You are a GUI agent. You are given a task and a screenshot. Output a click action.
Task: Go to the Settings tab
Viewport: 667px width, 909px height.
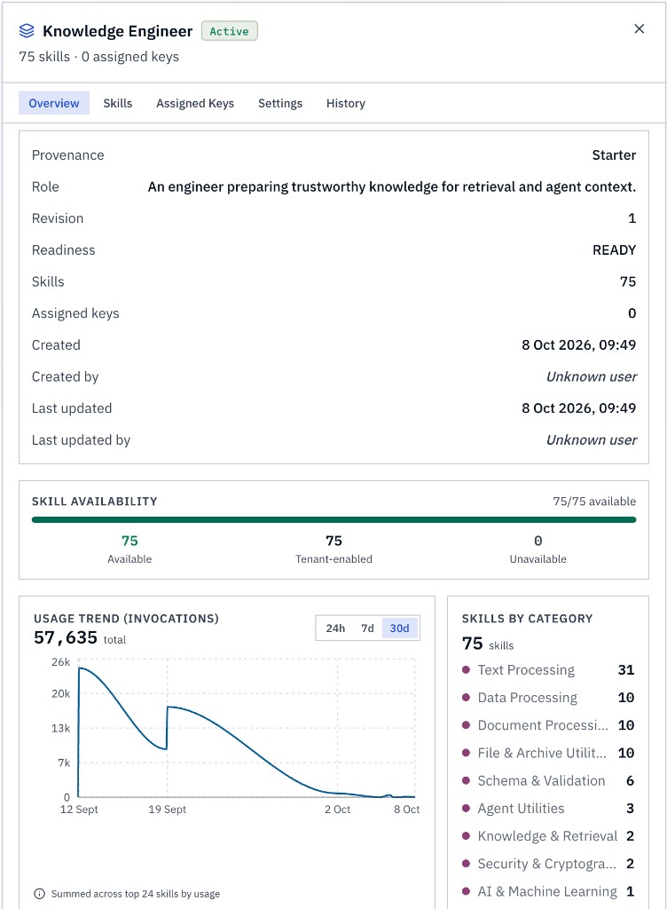pyautogui.click(x=280, y=103)
